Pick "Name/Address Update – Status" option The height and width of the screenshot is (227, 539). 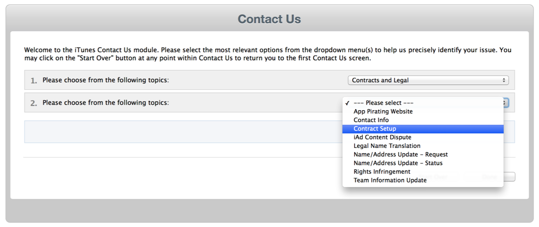[x=398, y=163]
